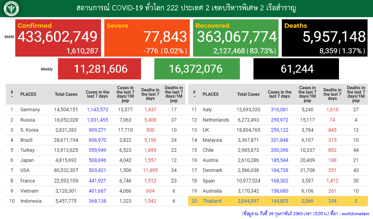Click recovered daily change 2,127,468
The image size is (373, 219).
[x=229, y=51]
